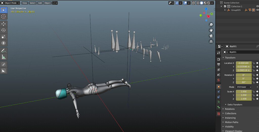The height and width of the screenshot is (132, 259).
Task: Switch to Rendered viewport shading
Action: tap(208, 3)
